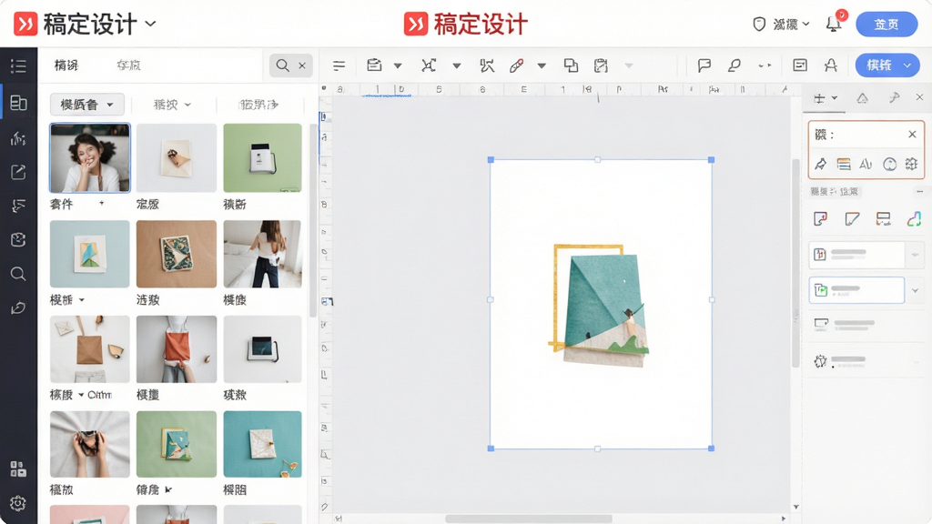Click the shield icon in the top bar
Image resolution: width=932 pixels, height=524 pixels.
pyautogui.click(x=758, y=25)
